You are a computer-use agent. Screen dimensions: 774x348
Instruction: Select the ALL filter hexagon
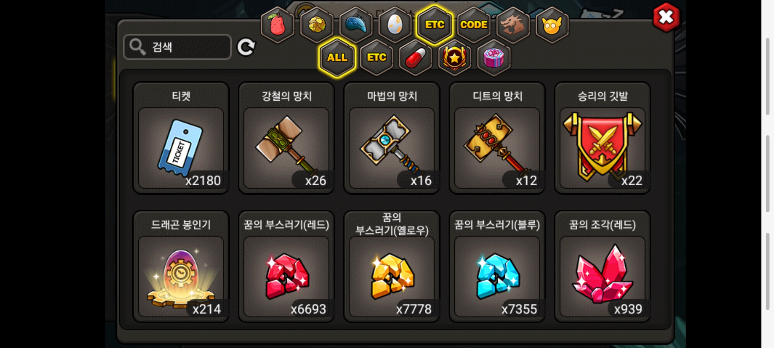tap(337, 58)
